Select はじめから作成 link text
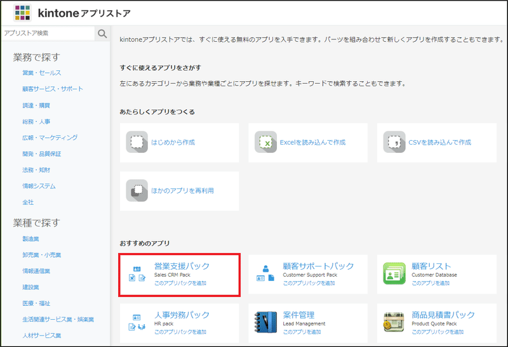 [173, 142]
